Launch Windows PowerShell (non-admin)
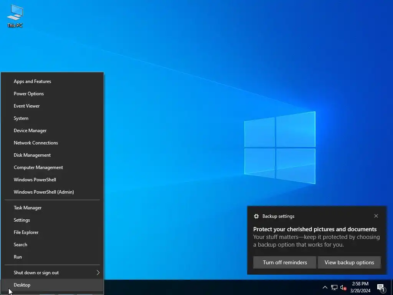This screenshot has width=393, height=295. (x=52, y=180)
